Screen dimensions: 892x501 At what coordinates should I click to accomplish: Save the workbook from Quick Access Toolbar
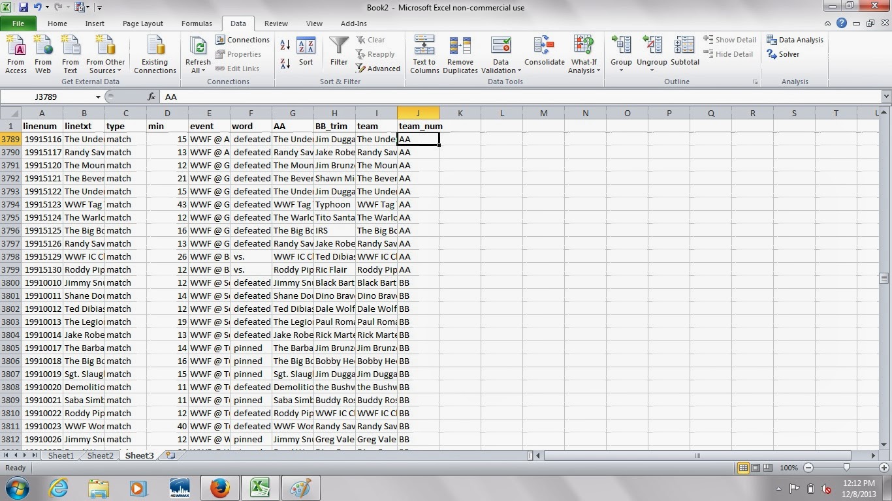(24, 7)
